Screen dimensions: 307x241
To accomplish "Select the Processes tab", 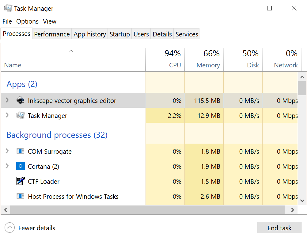I will (x=17, y=34).
